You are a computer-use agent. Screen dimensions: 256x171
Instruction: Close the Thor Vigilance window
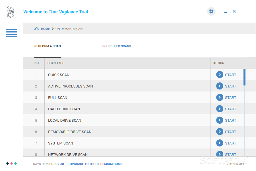click(x=234, y=11)
